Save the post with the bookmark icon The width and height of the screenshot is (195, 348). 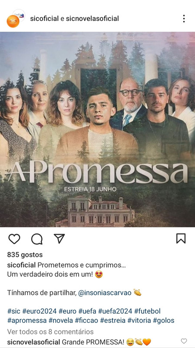(x=181, y=239)
